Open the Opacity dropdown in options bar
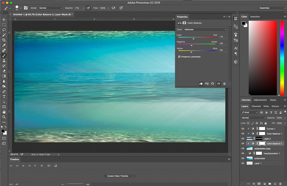The width and height of the screenshot is (287, 186). [x=83, y=8]
